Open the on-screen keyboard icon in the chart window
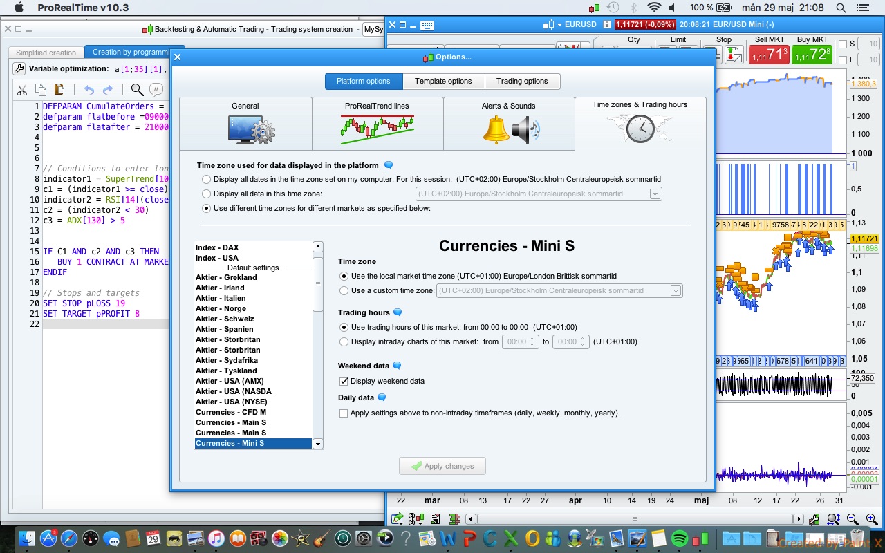The width and height of the screenshot is (885, 553). pos(427,25)
